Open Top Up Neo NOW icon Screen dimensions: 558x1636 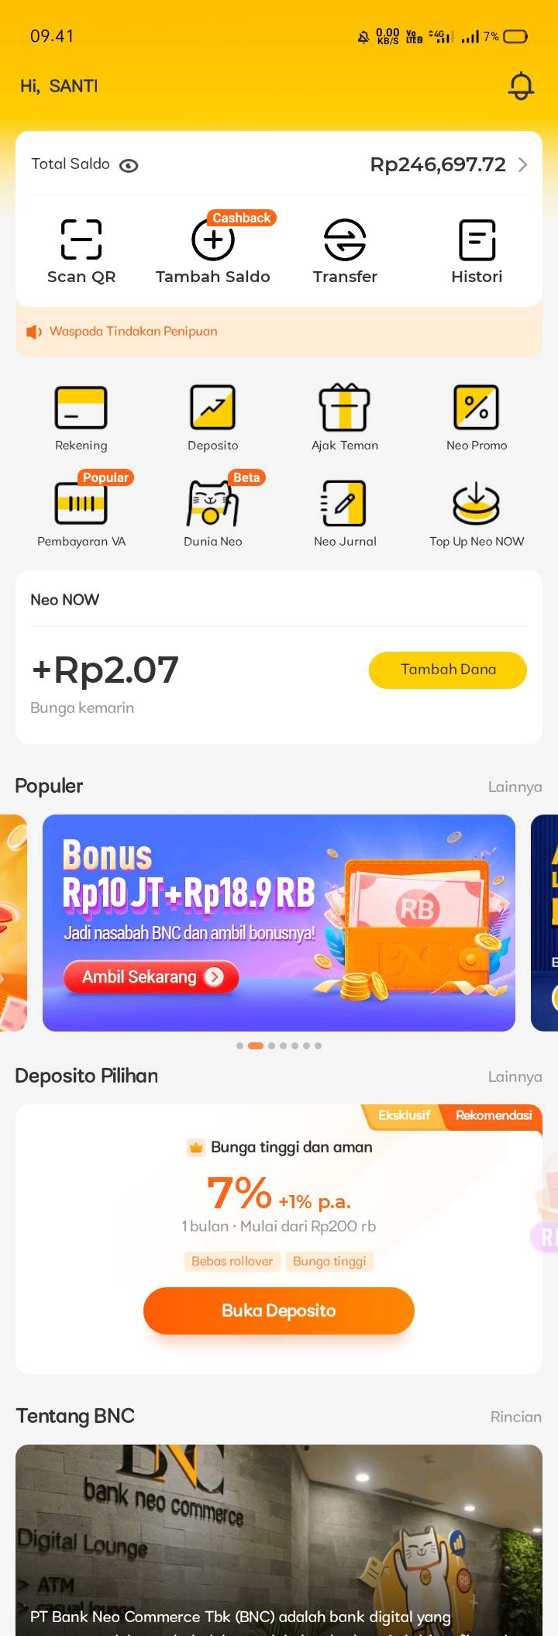477,503
